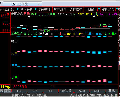Click the 选择股票 button
This screenshot has height=97, width=120.
point(60,9)
